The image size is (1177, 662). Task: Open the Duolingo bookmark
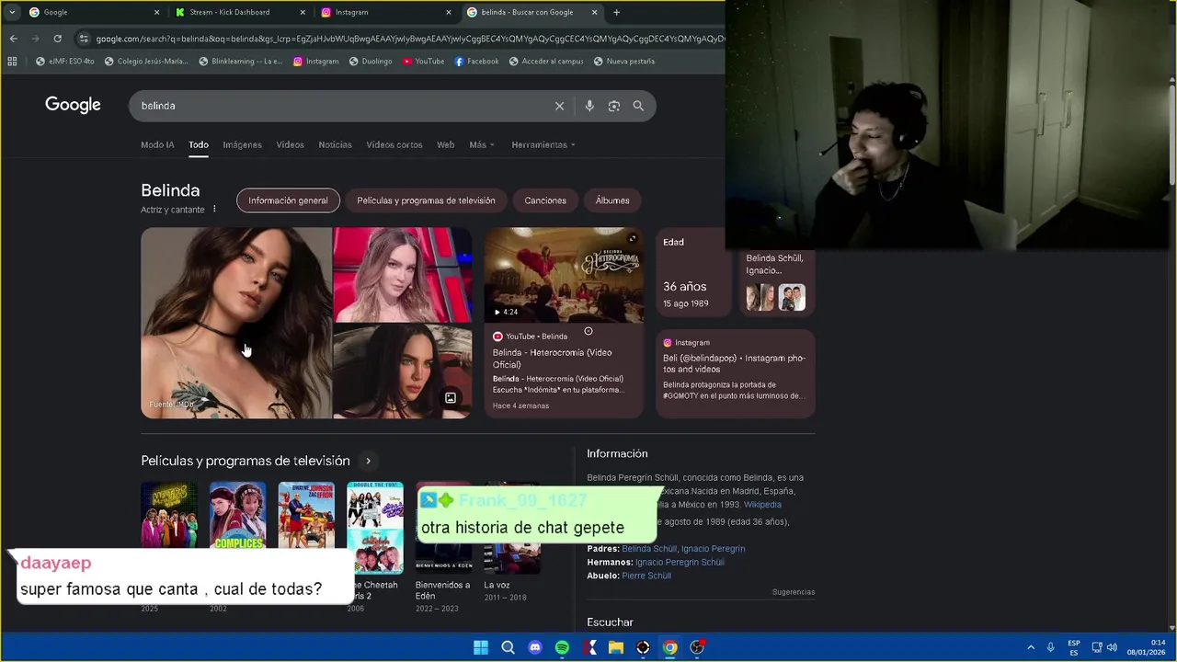click(371, 62)
